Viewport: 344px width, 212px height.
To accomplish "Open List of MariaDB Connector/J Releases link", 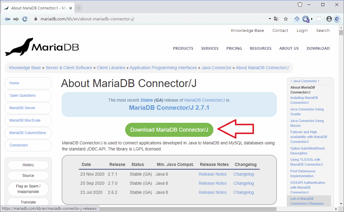I will (x=307, y=201).
